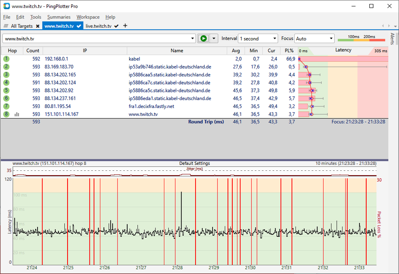Viewport: 399px width, 274px height.
Task: Click ip5886caa5.static.kabel-deutschland.de name
Action: (x=170, y=75)
